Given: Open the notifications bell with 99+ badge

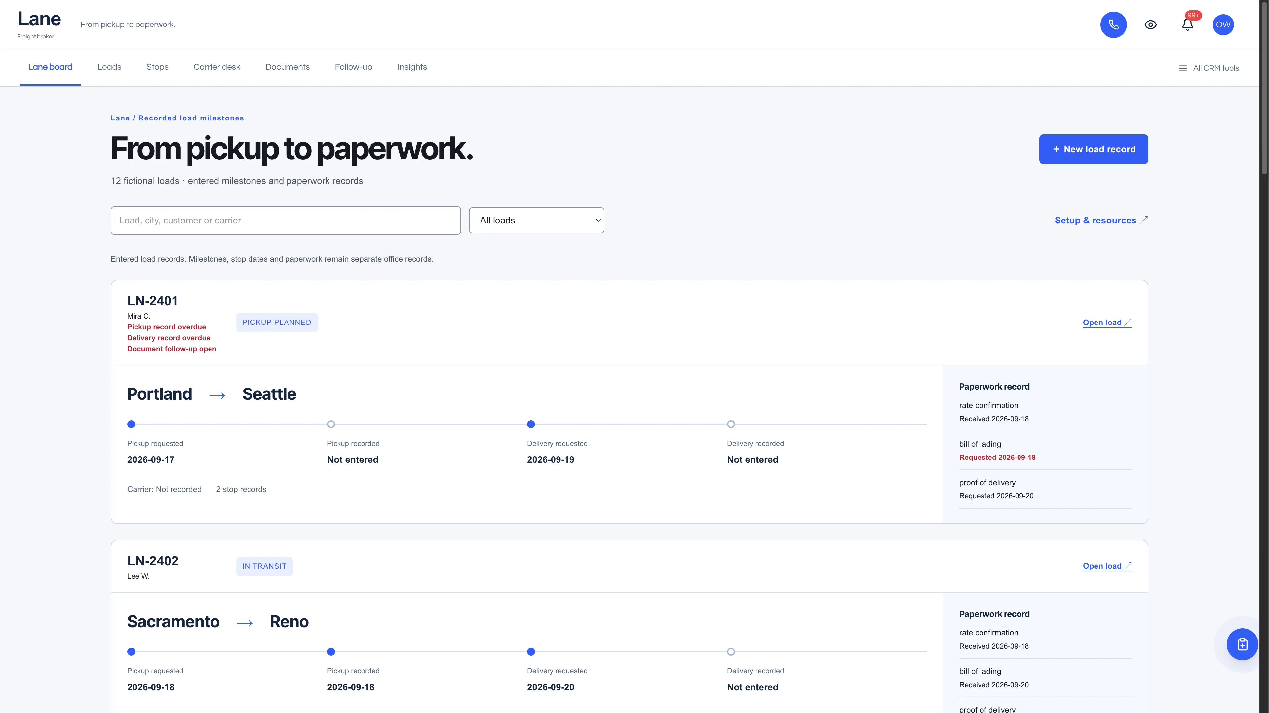Looking at the screenshot, I should click(1187, 25).
